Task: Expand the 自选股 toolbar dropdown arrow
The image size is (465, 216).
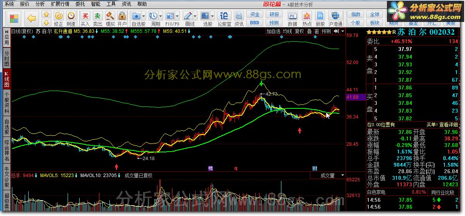Action: tap(143, 16)
